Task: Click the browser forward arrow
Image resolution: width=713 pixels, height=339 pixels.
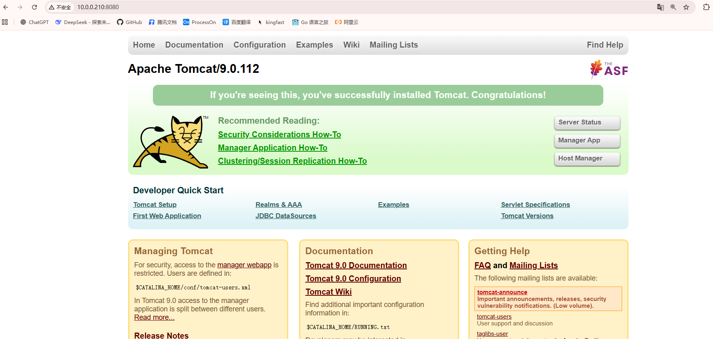Action: [20, 7]
